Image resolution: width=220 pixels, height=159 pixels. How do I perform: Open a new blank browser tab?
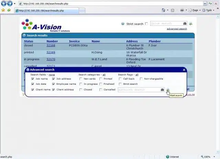[x=82, y=11]
